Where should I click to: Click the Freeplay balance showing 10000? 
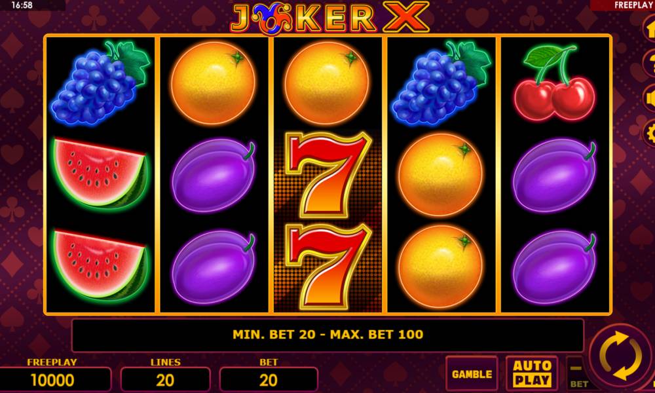[52, 380]
